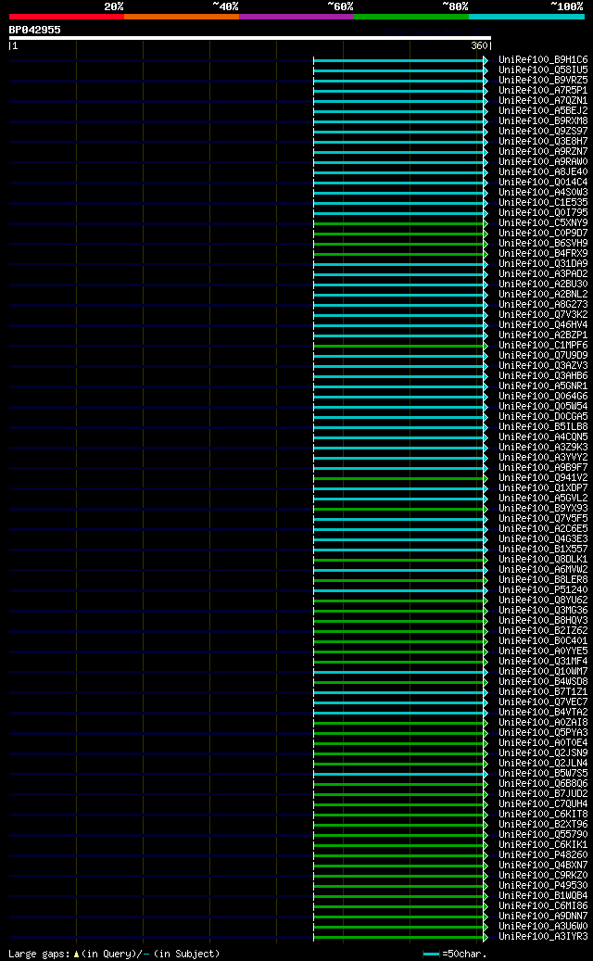This screenshot has height=961, width=593.
Task: Select the UniRef100_C9RKZ0 label
Action: (543, 876)
